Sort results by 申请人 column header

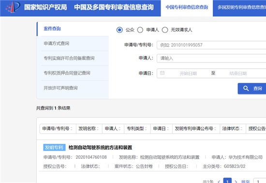113,129
